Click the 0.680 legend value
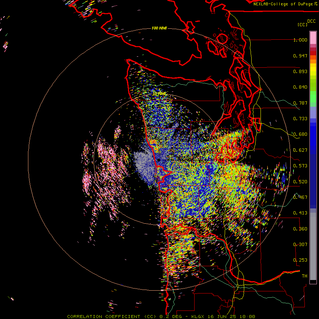The height and width of the screenshot is (319, 319). [300, 134]
